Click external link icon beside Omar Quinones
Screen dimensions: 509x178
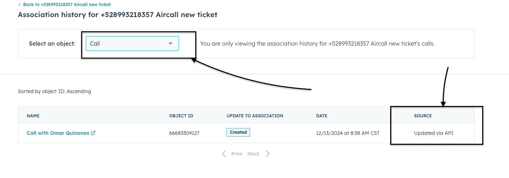click(x=93, y=133)
